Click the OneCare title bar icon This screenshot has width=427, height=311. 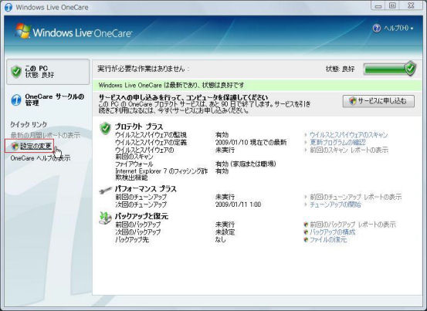pos(8,7)
